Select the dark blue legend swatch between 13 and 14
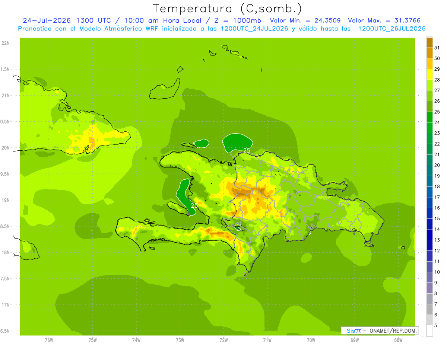Screen dimensions: 447x345 (x=429, y=235)
